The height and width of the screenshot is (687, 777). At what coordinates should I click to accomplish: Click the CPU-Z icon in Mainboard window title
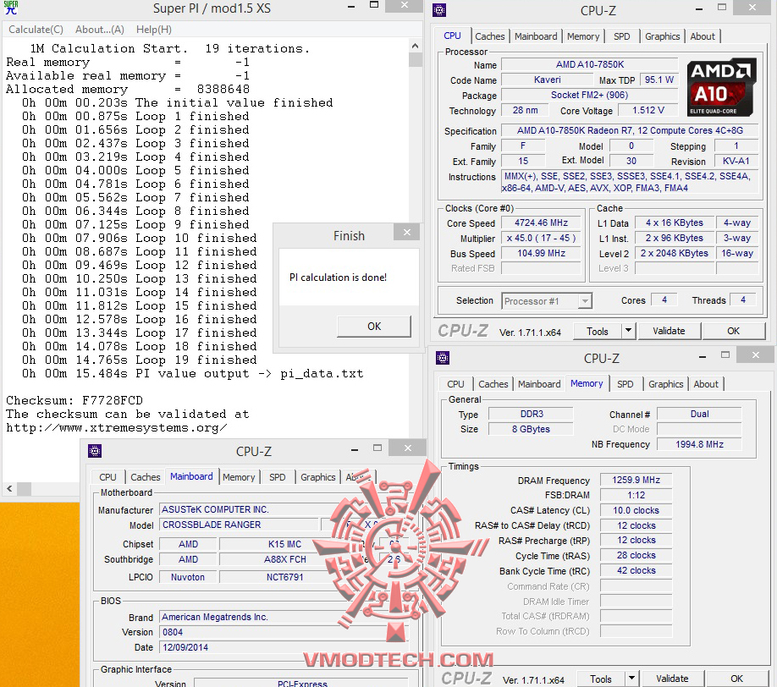95,451
